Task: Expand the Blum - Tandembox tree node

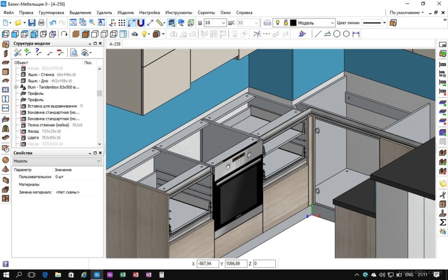Action: 16,87
